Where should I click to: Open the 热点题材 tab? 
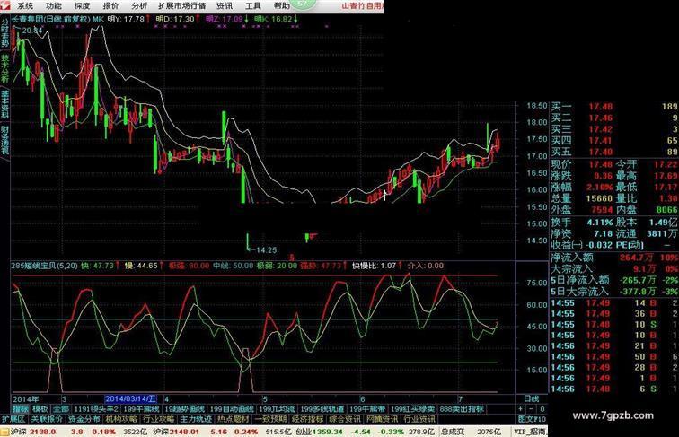(233, 419)
